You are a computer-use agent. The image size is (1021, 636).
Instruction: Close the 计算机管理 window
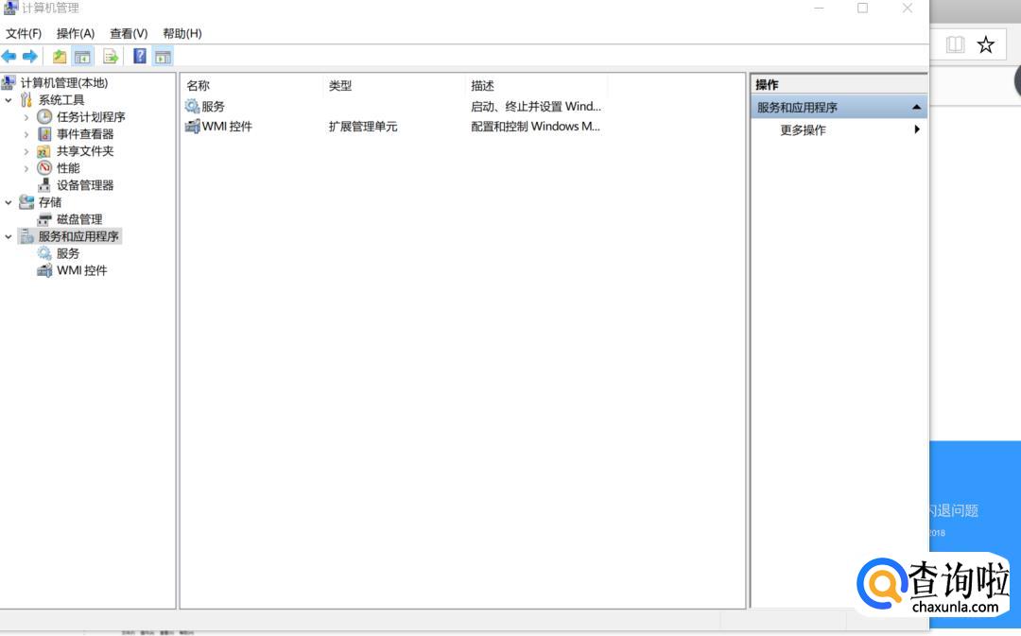[x=907, y=8]
